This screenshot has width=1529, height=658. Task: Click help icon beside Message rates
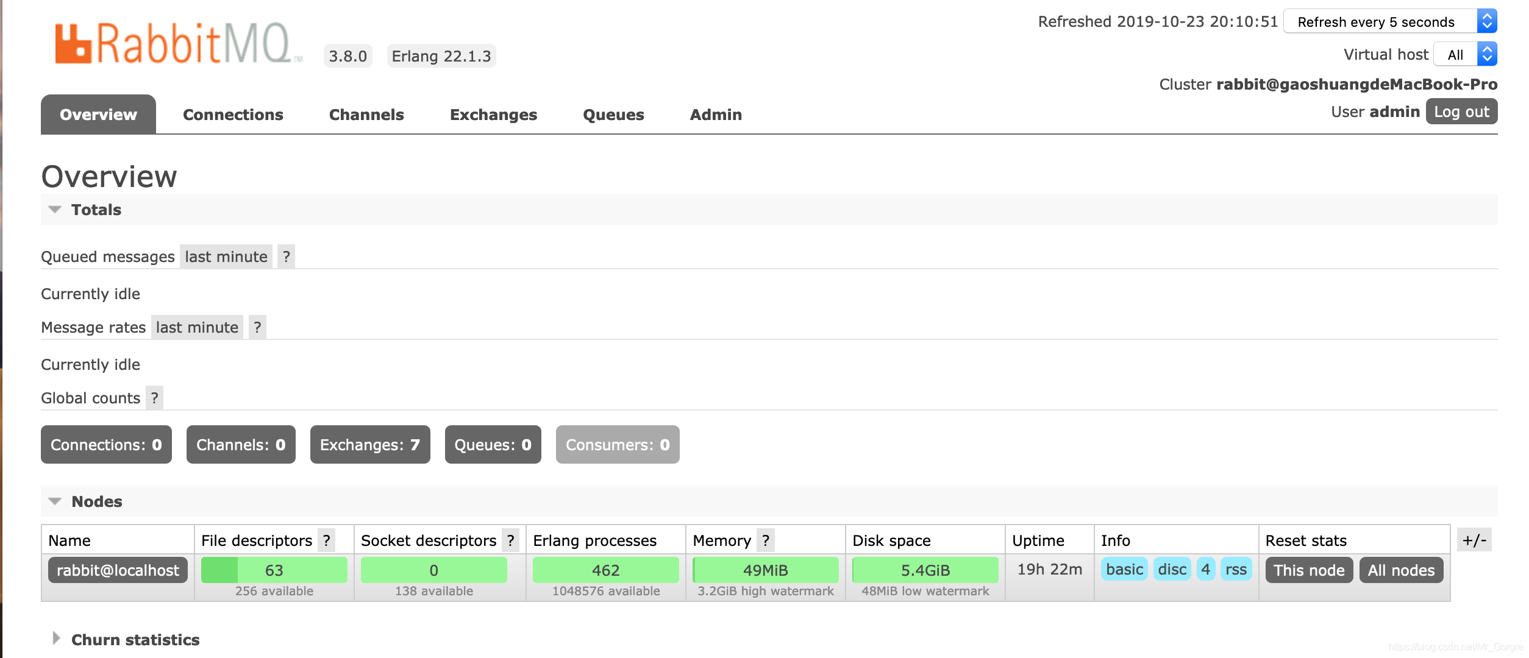click(257, 327)
